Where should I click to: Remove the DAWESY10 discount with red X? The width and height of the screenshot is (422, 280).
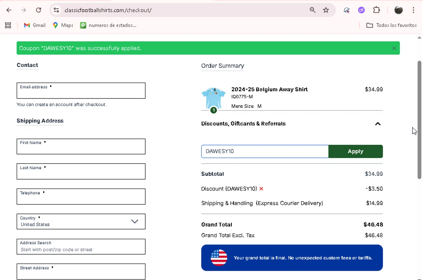[x=261, y=189]
